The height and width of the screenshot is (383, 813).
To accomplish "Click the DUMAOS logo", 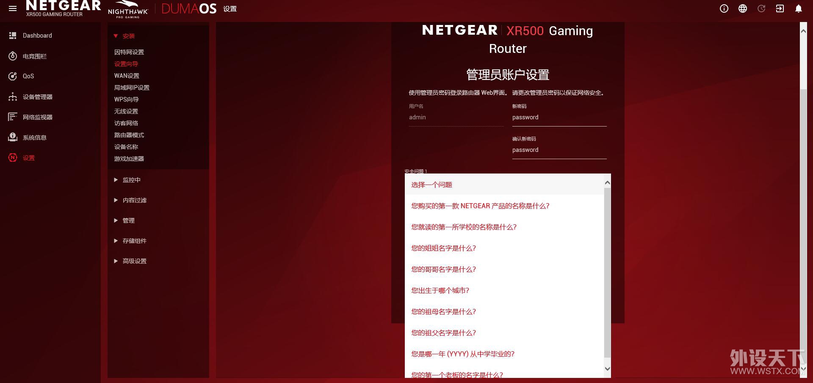I will click(x=189, y=8).
